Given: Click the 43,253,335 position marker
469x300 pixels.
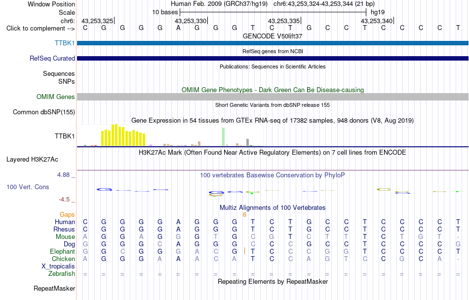Looking at the screenshot, I should coord(284,21).
